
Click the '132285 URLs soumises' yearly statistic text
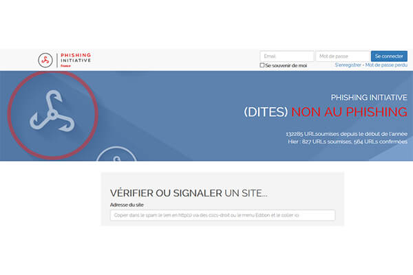pos(346,133)
